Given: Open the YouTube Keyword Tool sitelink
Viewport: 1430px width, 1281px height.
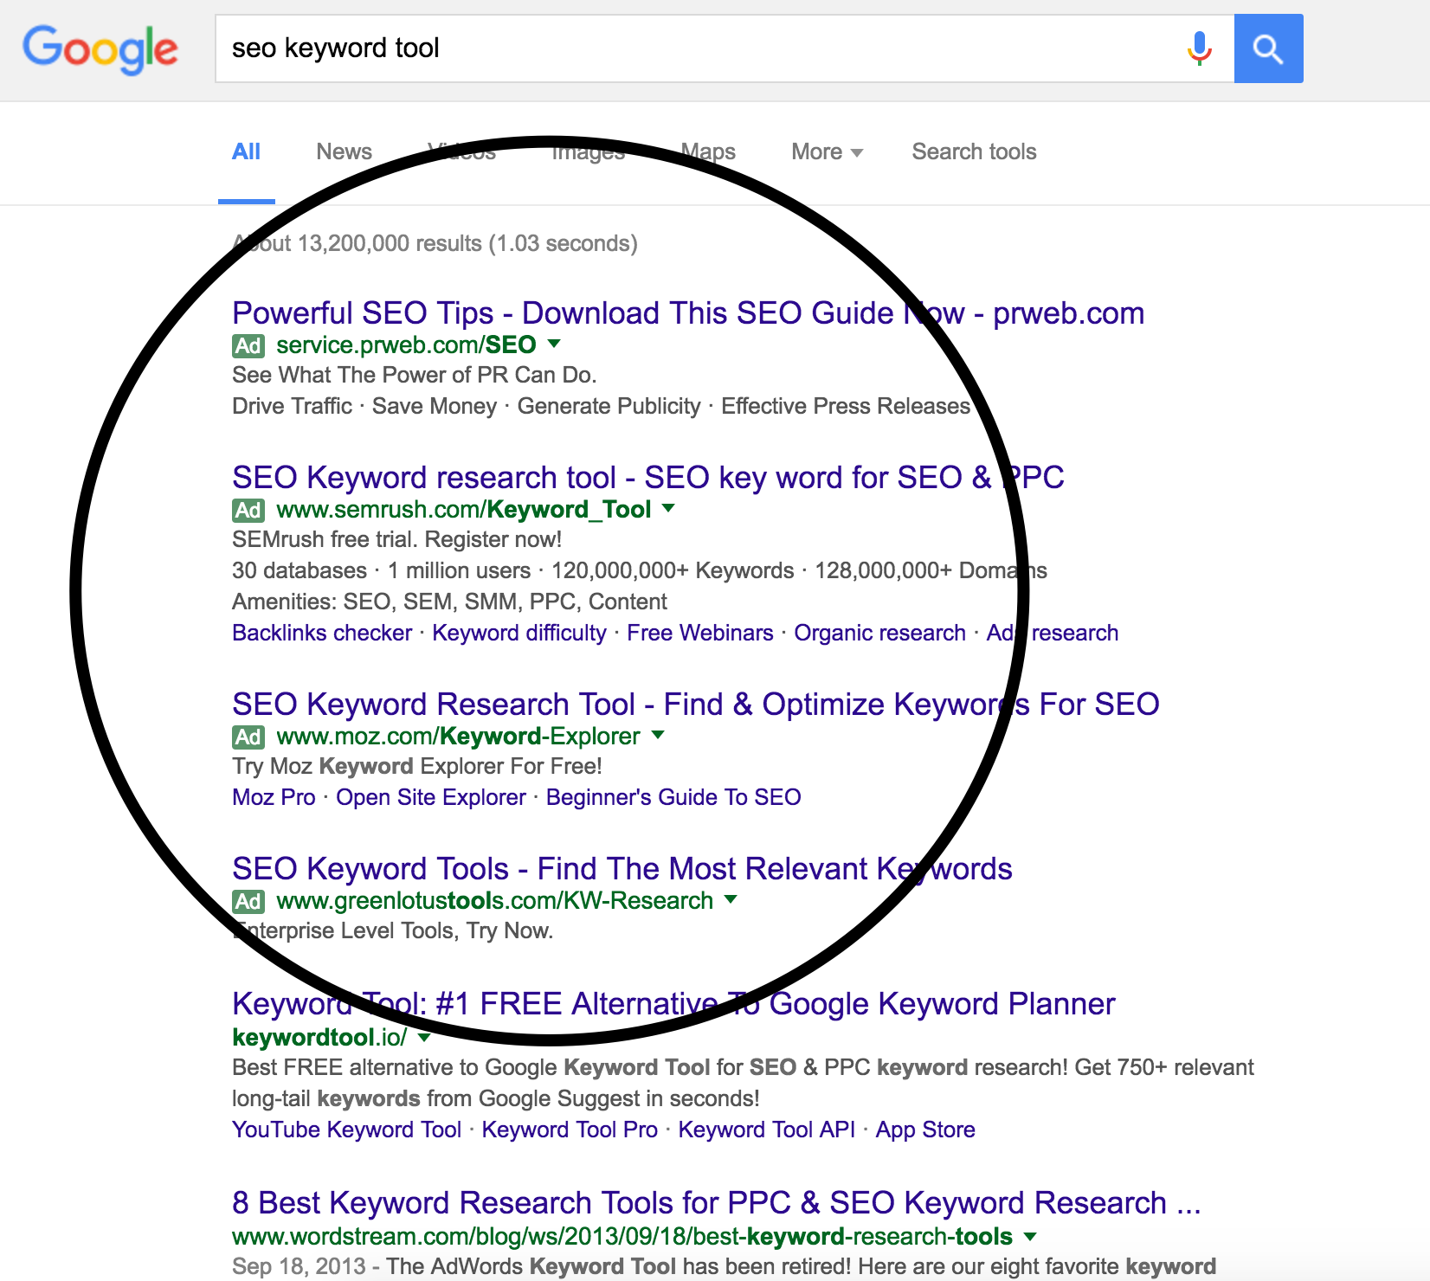Looking at the screenshot, I should pos(347,1130).
